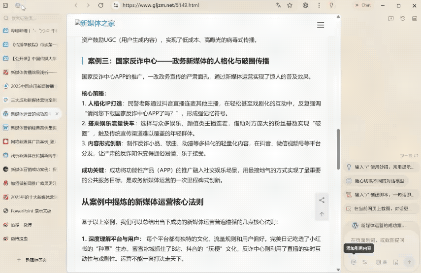Switch to the 《传播学教程》带读 tab
The height and width of the screenshot is (273, 421).
pyautogui.click(x=31, y=45)
